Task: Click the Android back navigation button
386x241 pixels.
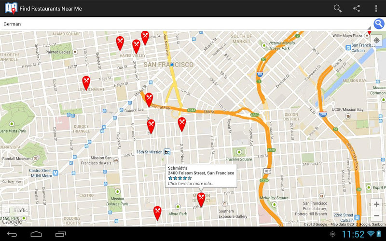Action: point(12,234)
